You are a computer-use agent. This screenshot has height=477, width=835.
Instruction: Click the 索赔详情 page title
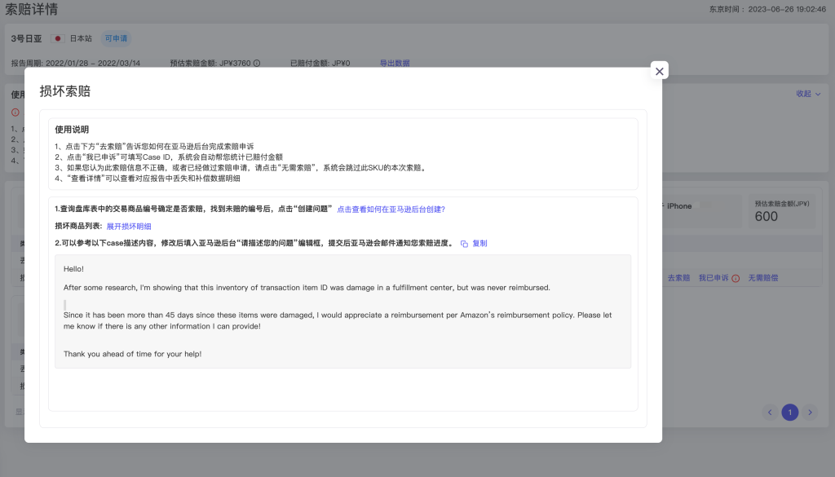(32, 9)
